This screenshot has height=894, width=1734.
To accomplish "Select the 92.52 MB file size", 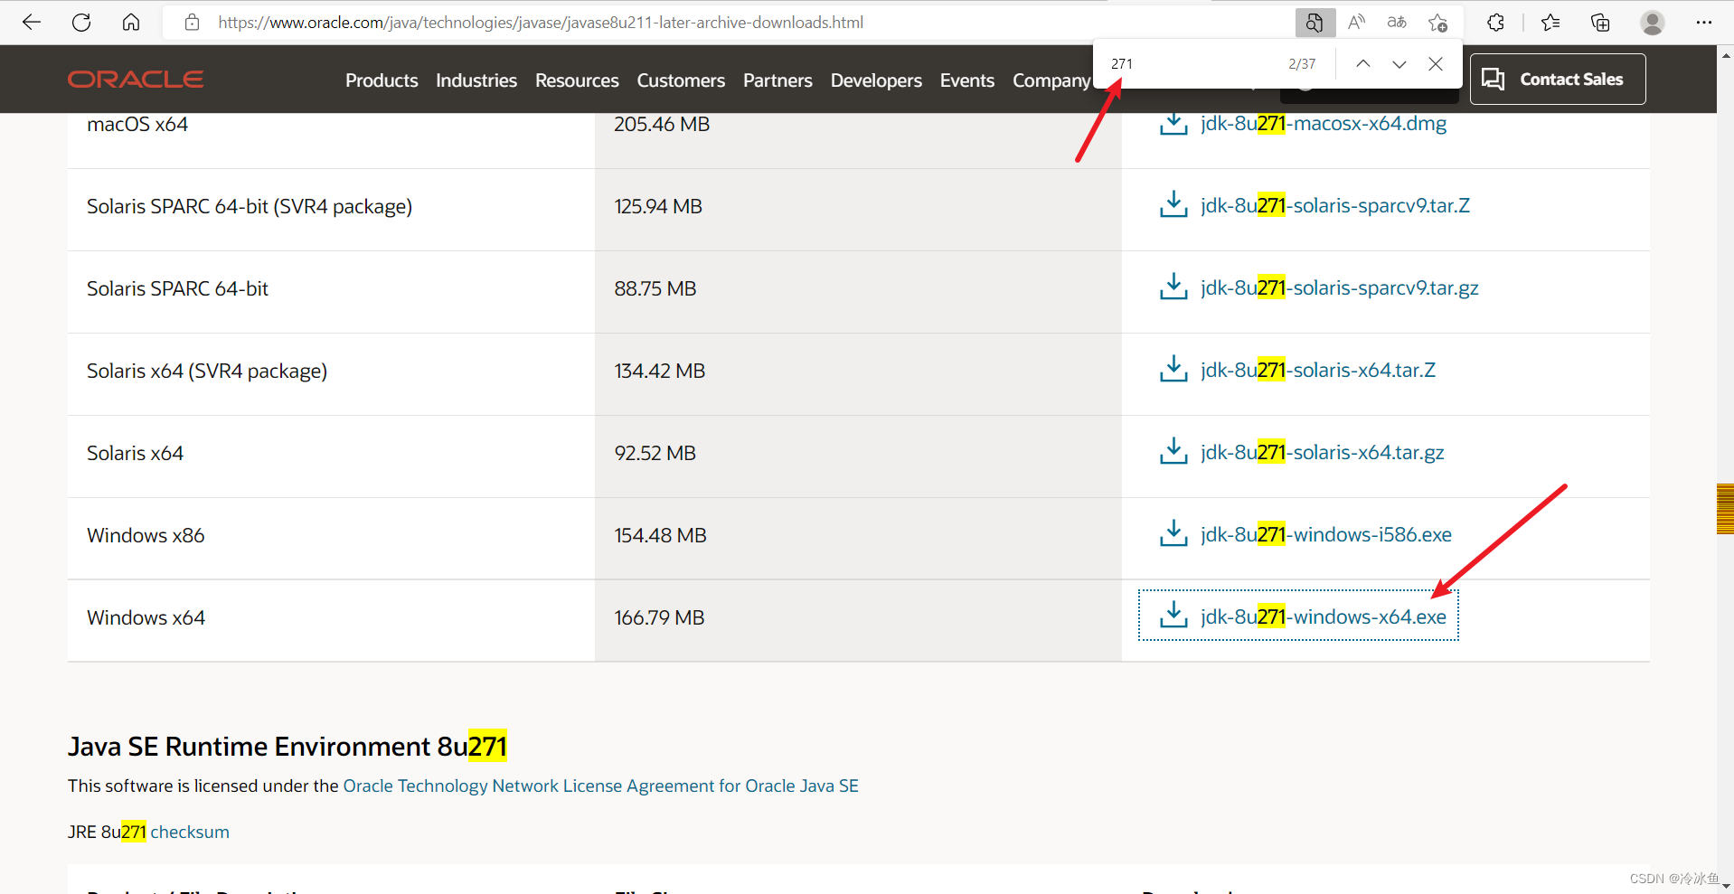I will click(x=655, y=453).
